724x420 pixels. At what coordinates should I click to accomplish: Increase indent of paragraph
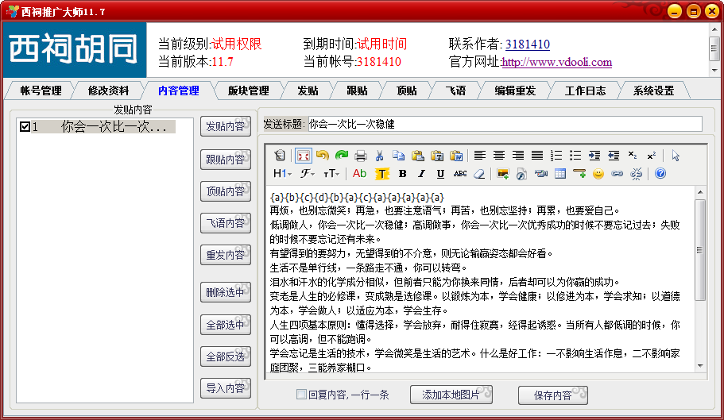click(594, 156)
